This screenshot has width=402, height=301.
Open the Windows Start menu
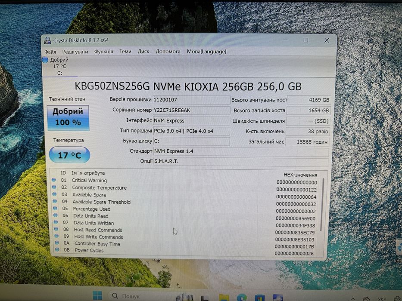point(97,296)
